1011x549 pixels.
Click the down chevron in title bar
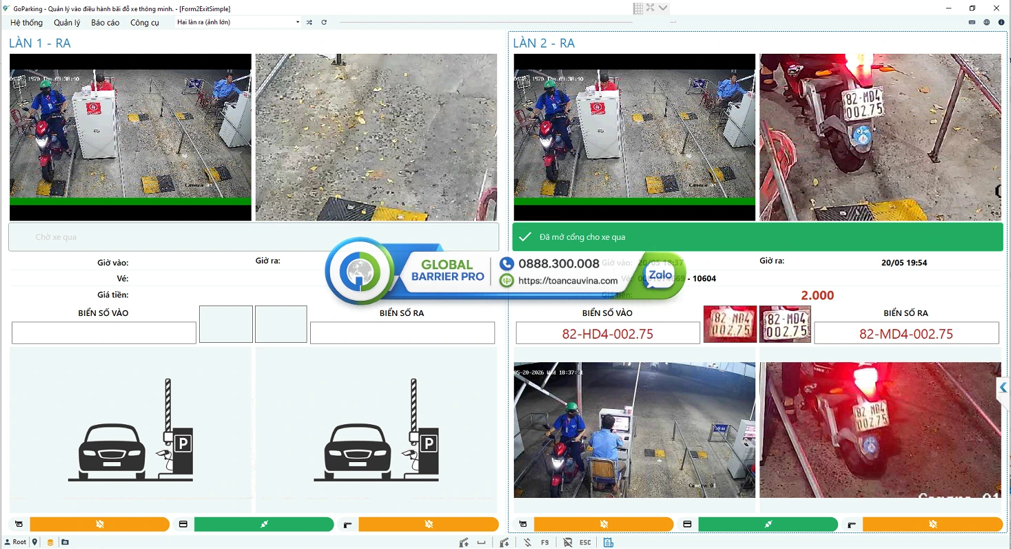tap(663, 8)
